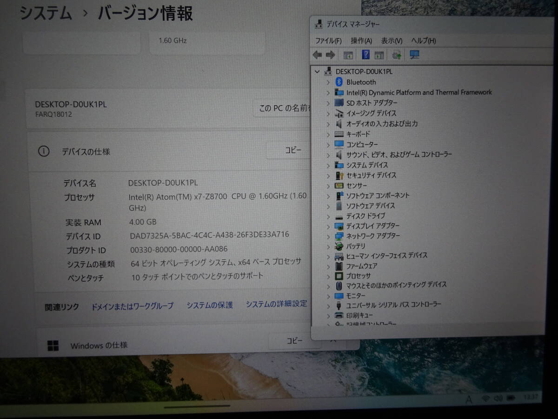Expand the サウンド、ビデオ、およびゲーム コントローラー node
The height and width of the screenshot is (419, 558).
point(328,155)
